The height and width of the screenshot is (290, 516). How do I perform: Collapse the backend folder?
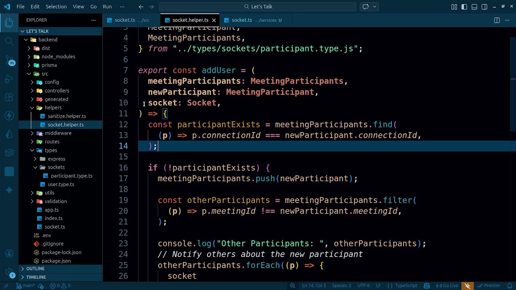(x=60, y=39)
